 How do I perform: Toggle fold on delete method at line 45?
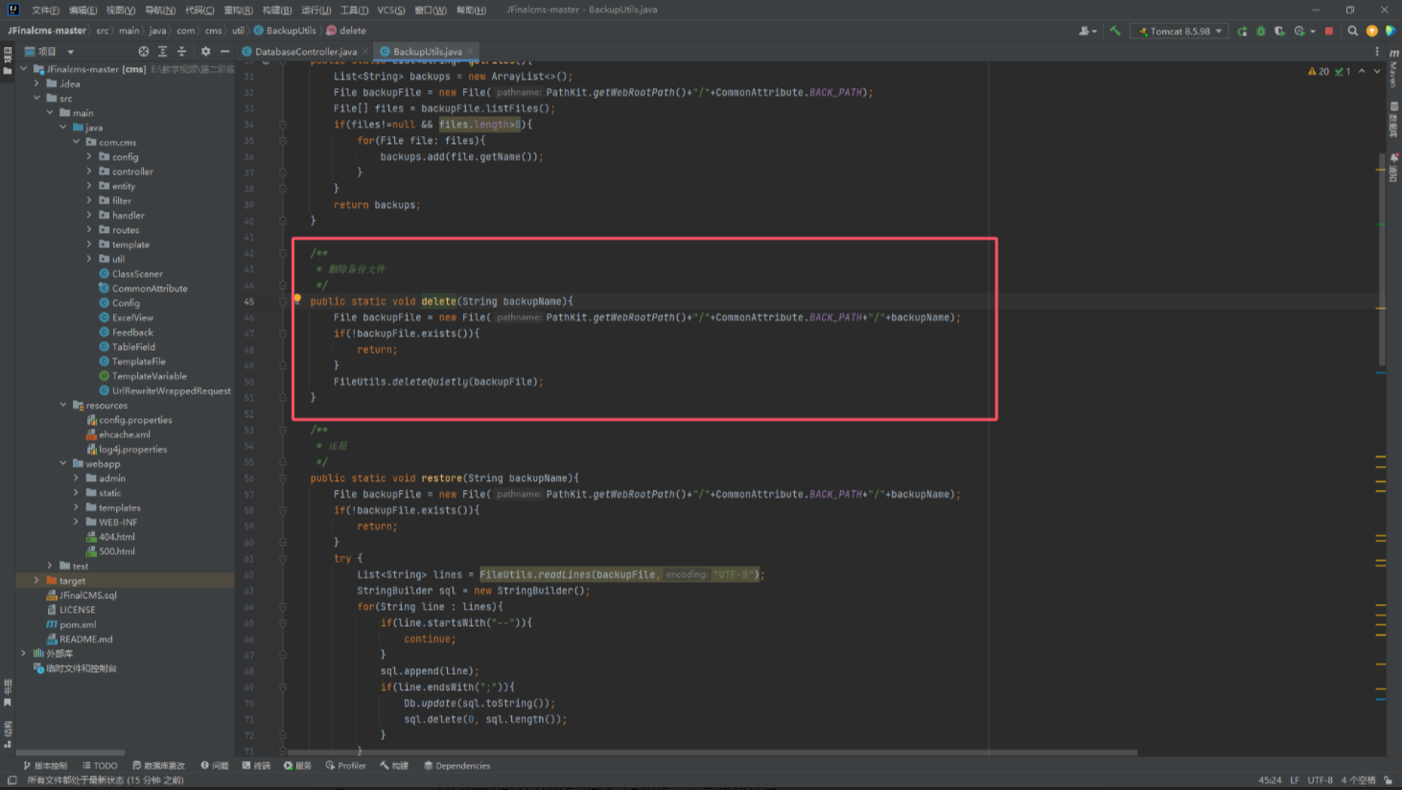283,301
